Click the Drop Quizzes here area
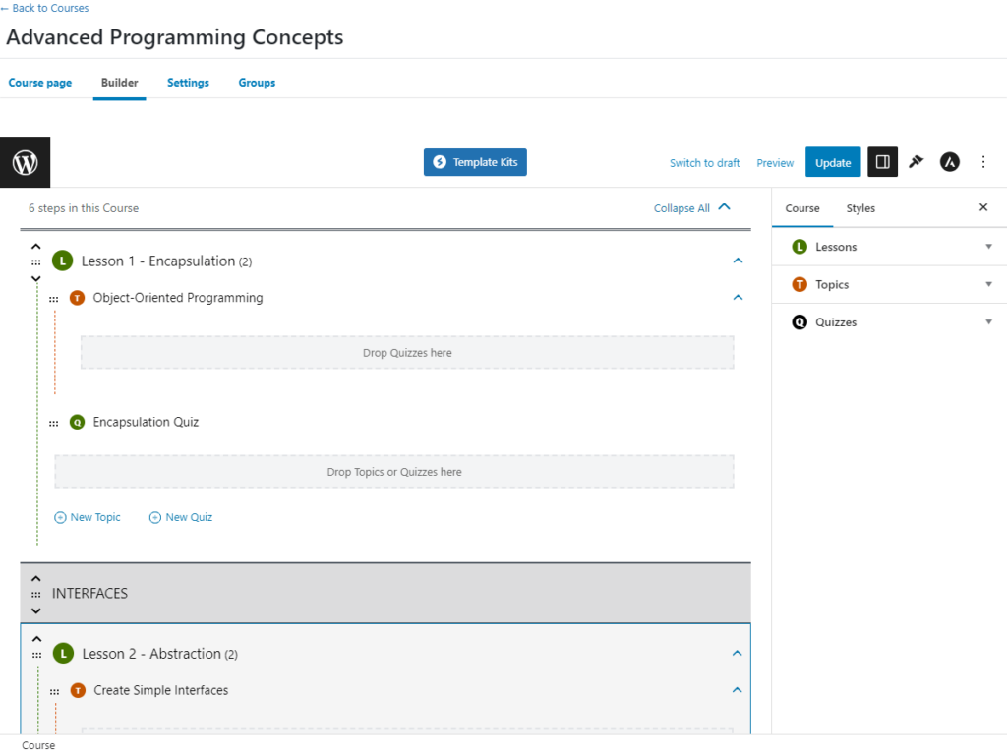1007x755 pixels. point(406,351)
